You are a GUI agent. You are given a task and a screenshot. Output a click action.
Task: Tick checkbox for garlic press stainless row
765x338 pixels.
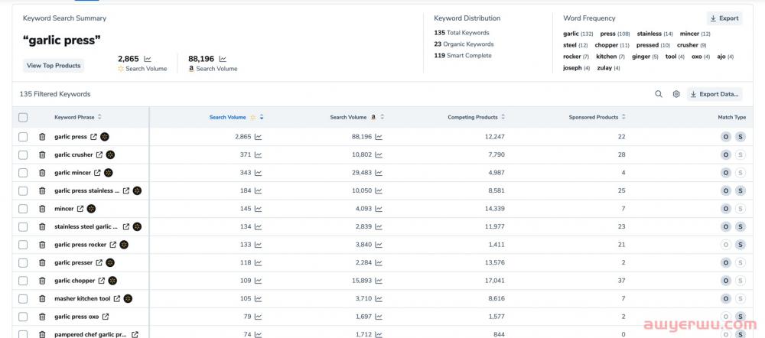pyautogui.click(x=23, y=190)
